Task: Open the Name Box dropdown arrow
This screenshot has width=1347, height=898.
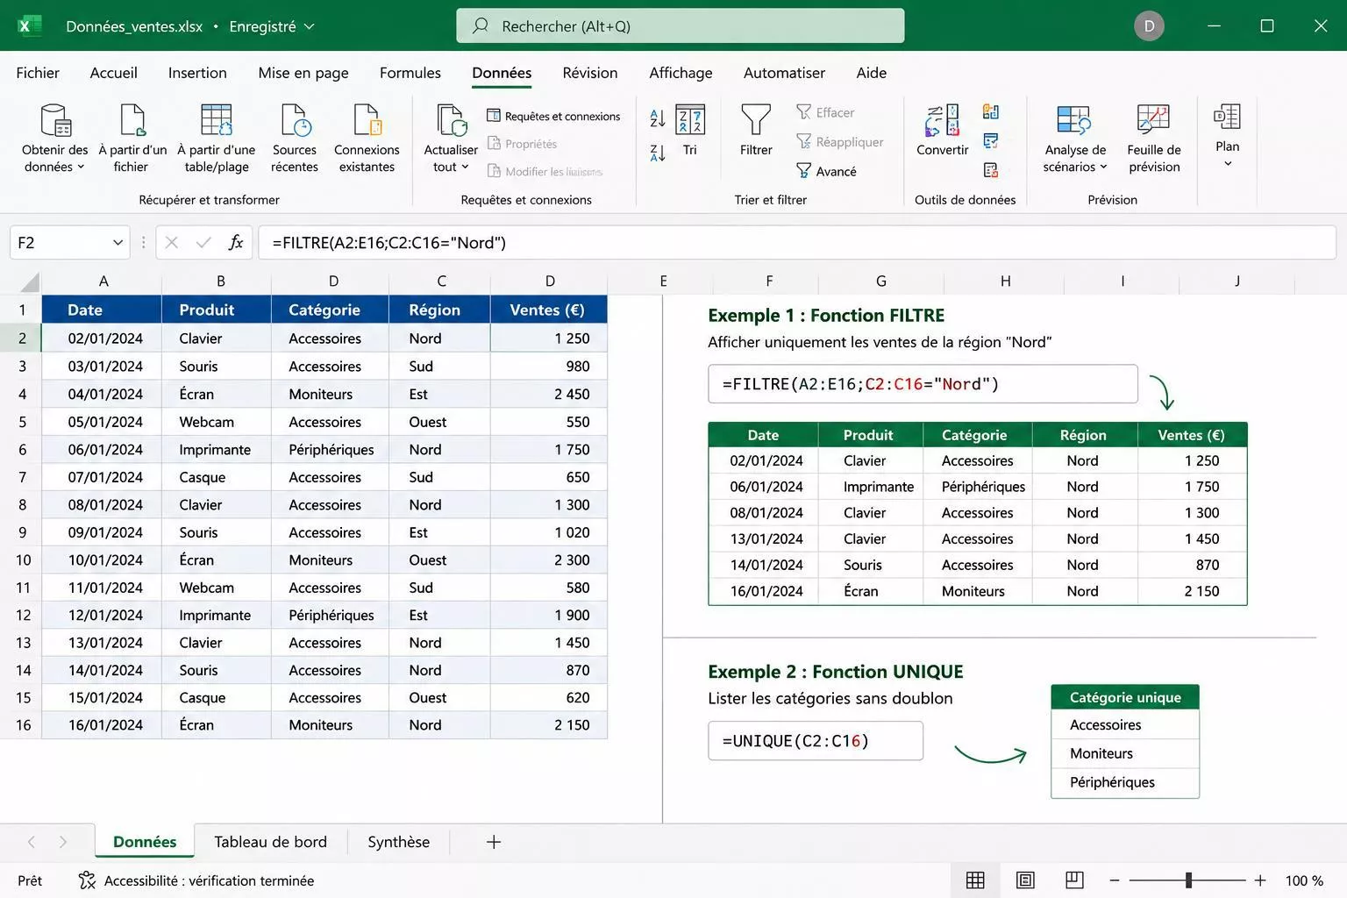Action: 118,243
